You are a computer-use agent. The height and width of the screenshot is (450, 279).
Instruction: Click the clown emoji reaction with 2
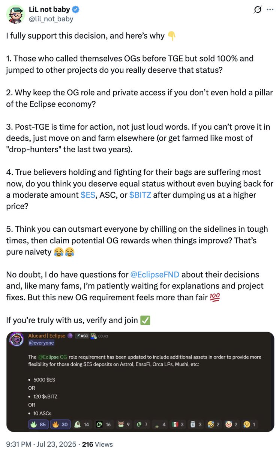(x=232, y=424)
